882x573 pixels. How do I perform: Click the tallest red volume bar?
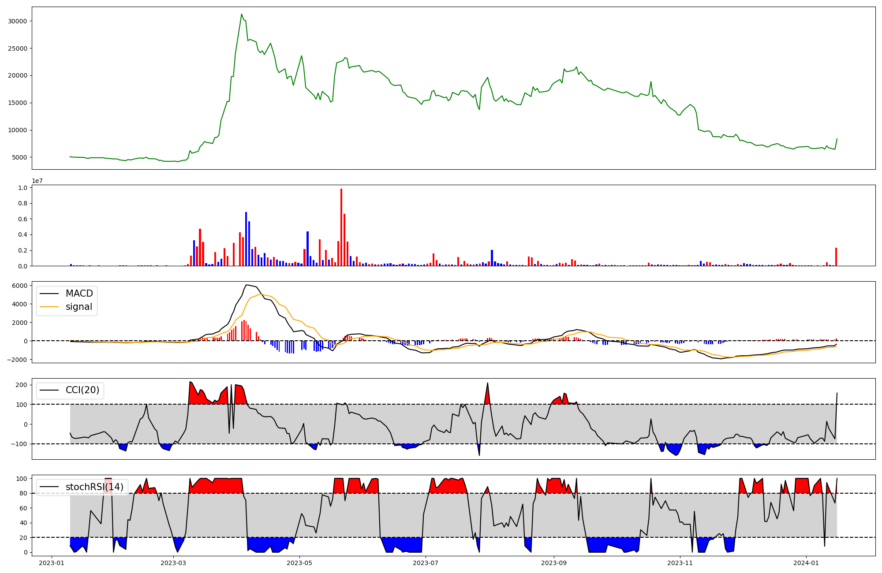coord(341,227)
